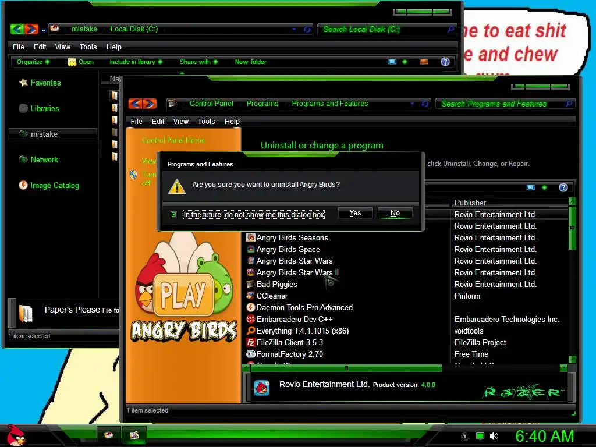Select Angry Birds Seasons in program list

pos(292,237)
